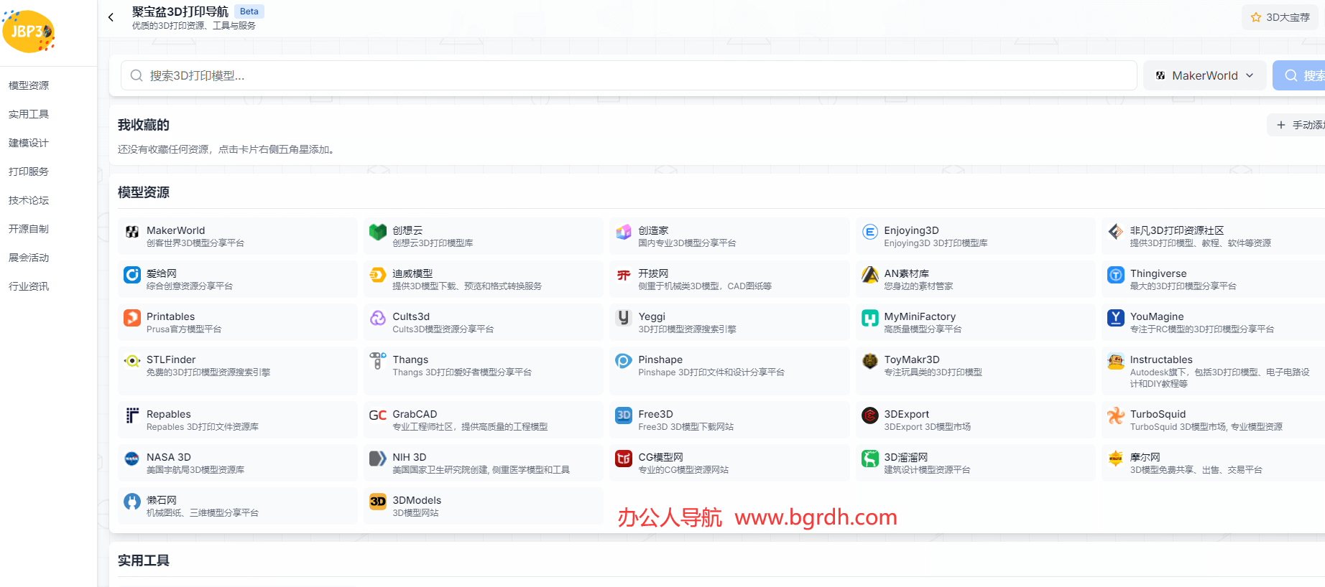The width and height of the screenshot is (1325, 587).
Task: Open the NIH 3D link card
Action: (x=484, y=463)
